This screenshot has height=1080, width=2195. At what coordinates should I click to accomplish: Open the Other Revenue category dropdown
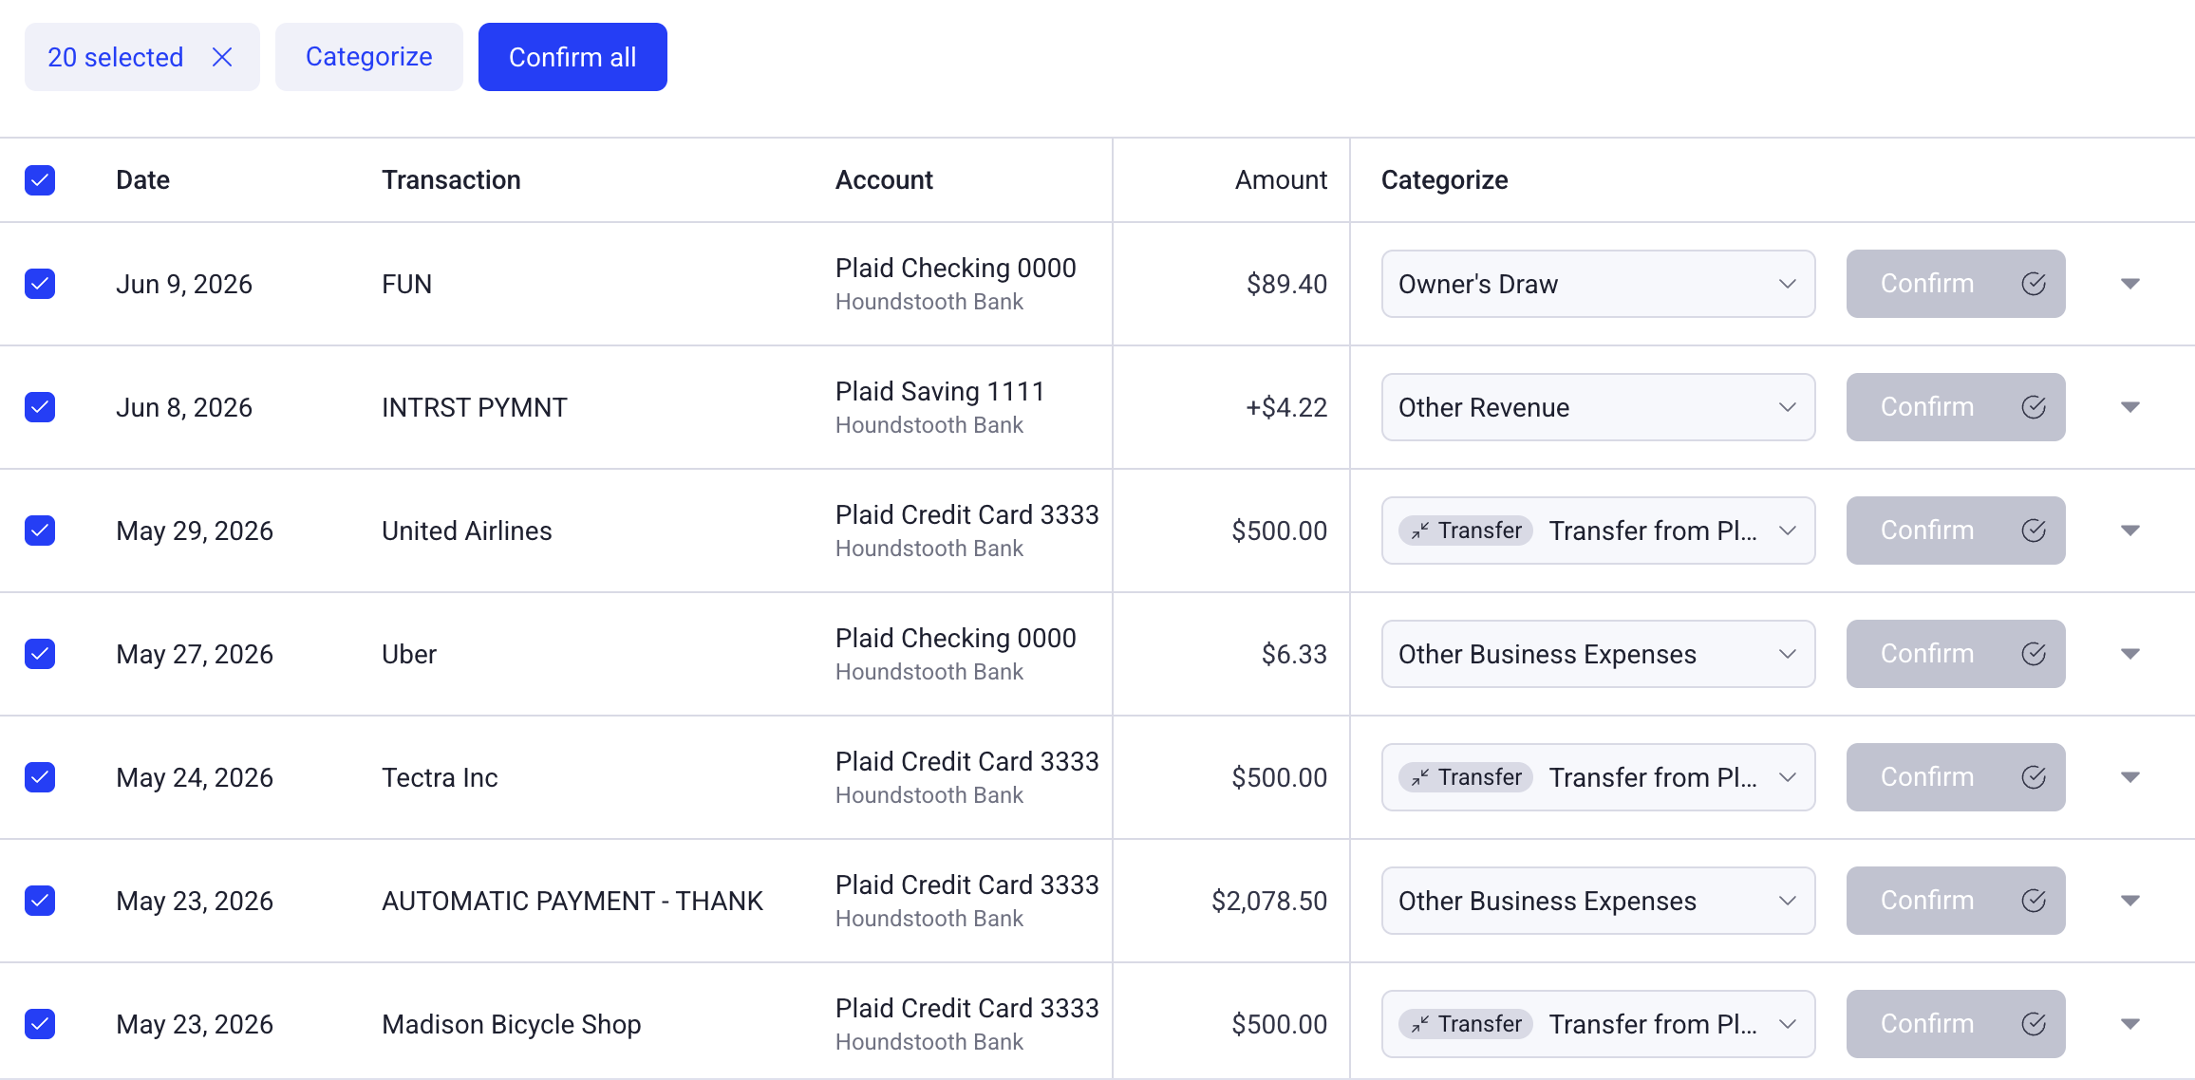click(x=1598, y=407)
